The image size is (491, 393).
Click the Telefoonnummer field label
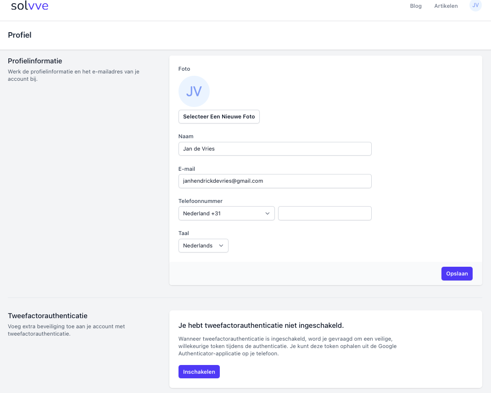tap(200, 201)
